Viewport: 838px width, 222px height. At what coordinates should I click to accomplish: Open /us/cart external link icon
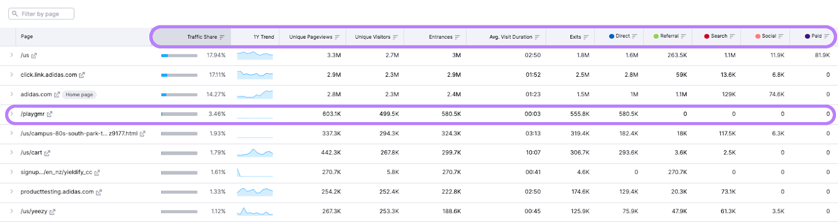47,153
